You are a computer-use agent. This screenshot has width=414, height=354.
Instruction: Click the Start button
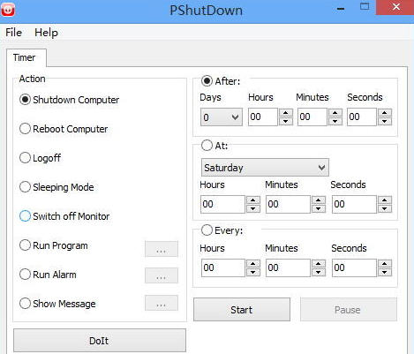tap(242, 310)
